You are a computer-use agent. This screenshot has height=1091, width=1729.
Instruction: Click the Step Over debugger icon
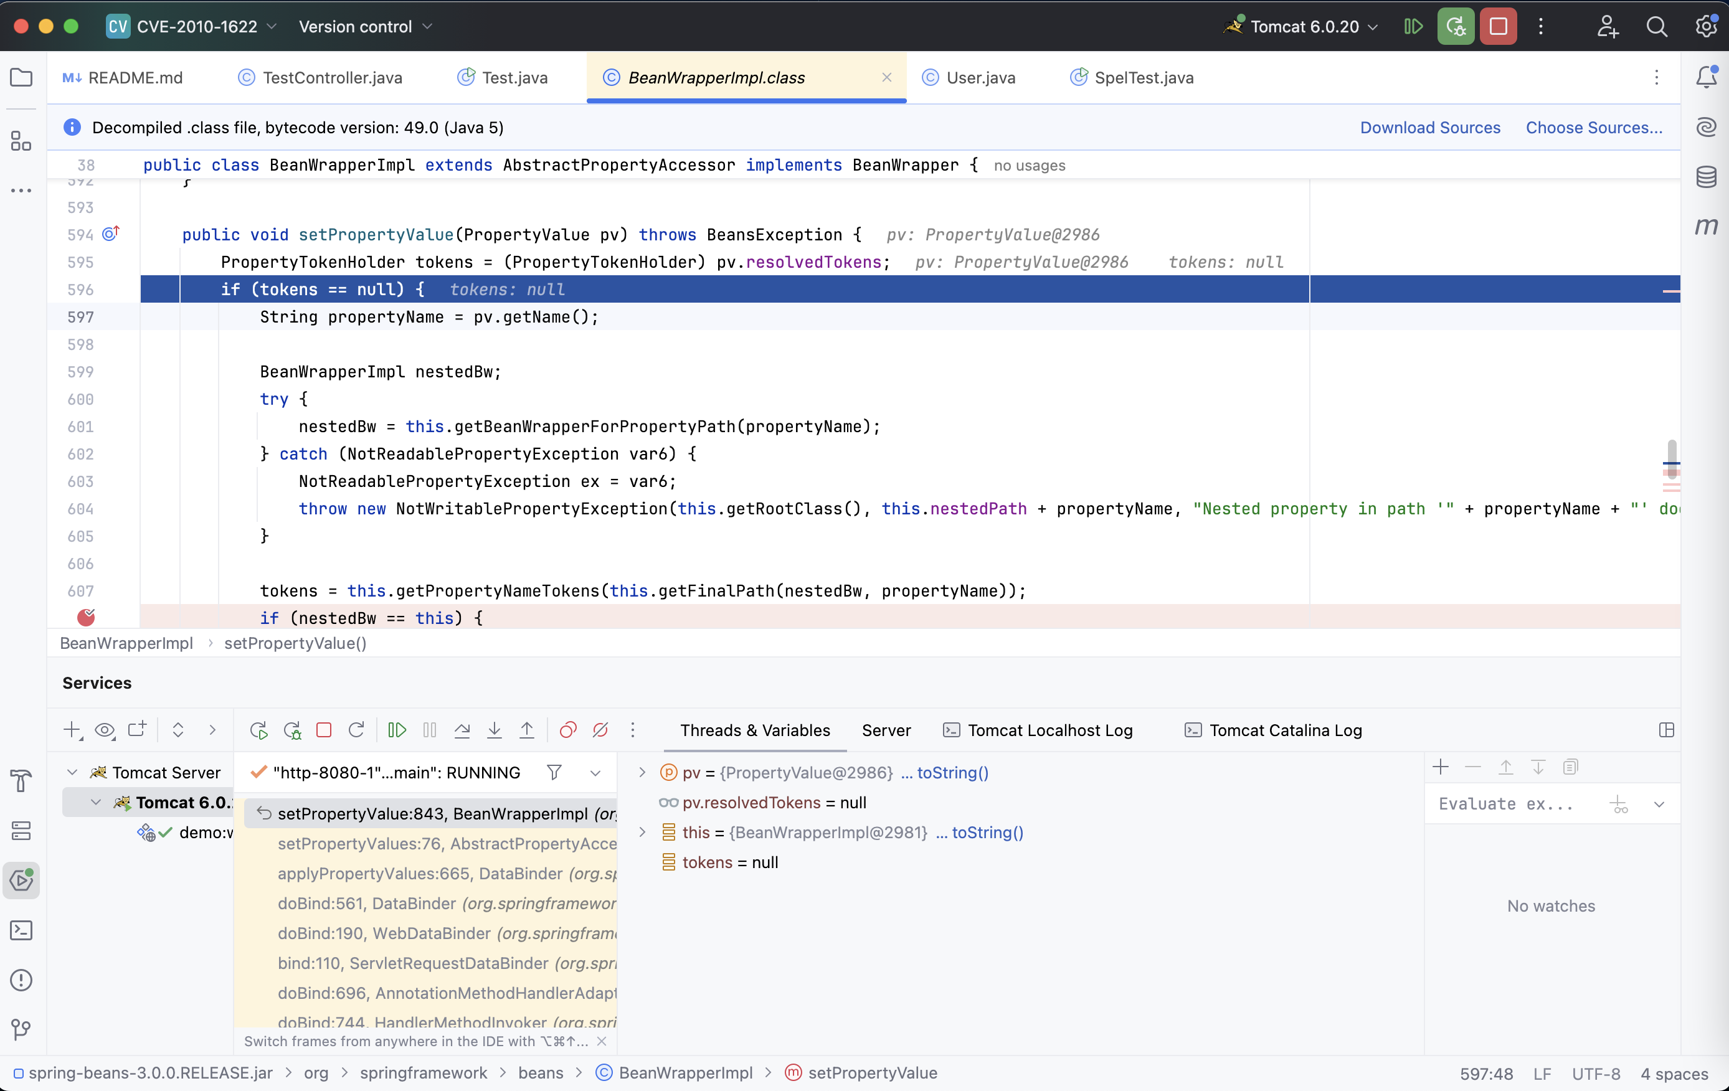coord(462,730)
